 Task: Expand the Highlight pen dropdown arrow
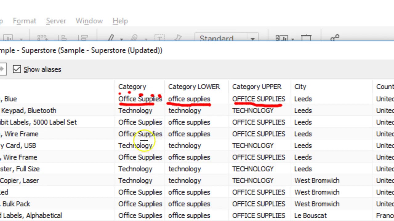click(x=122, y=39)
